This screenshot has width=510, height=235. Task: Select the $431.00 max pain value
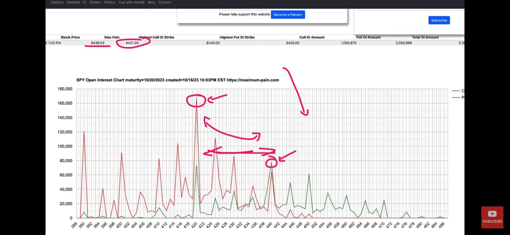(132, 43)
